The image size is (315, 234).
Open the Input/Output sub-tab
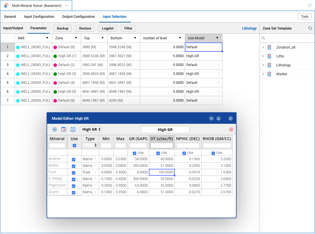click(x=13, y=28)
